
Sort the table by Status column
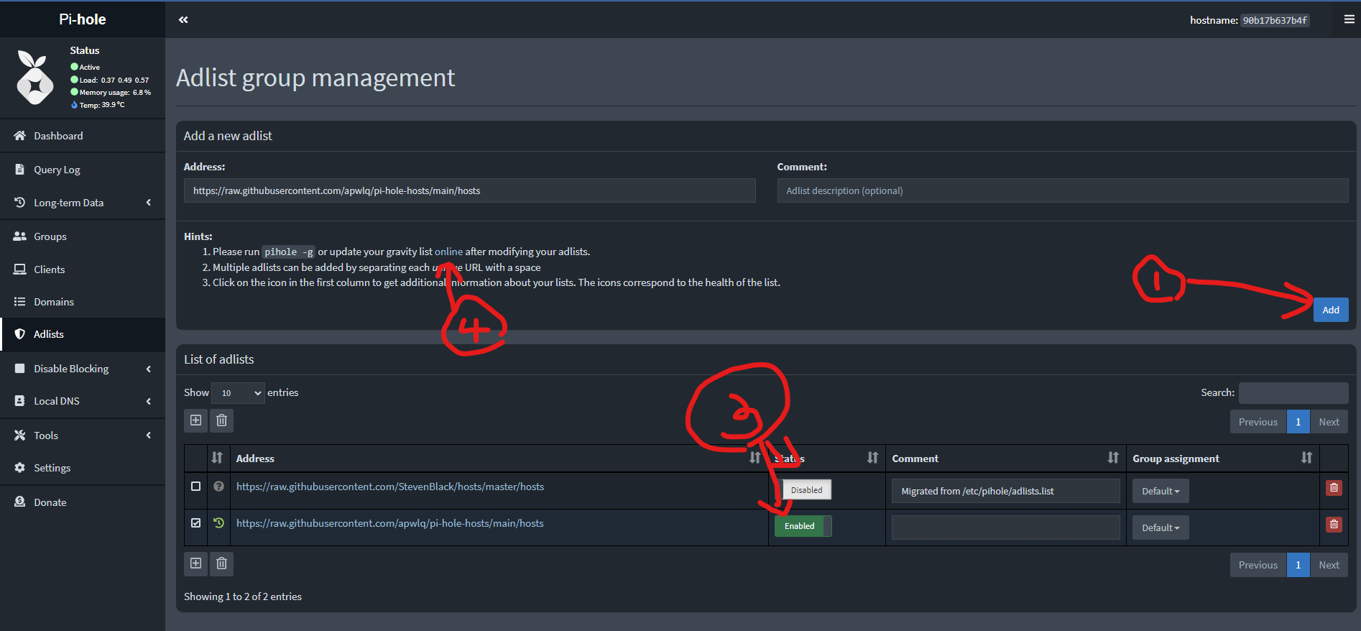pyautogui.click(x=827, y=459)
